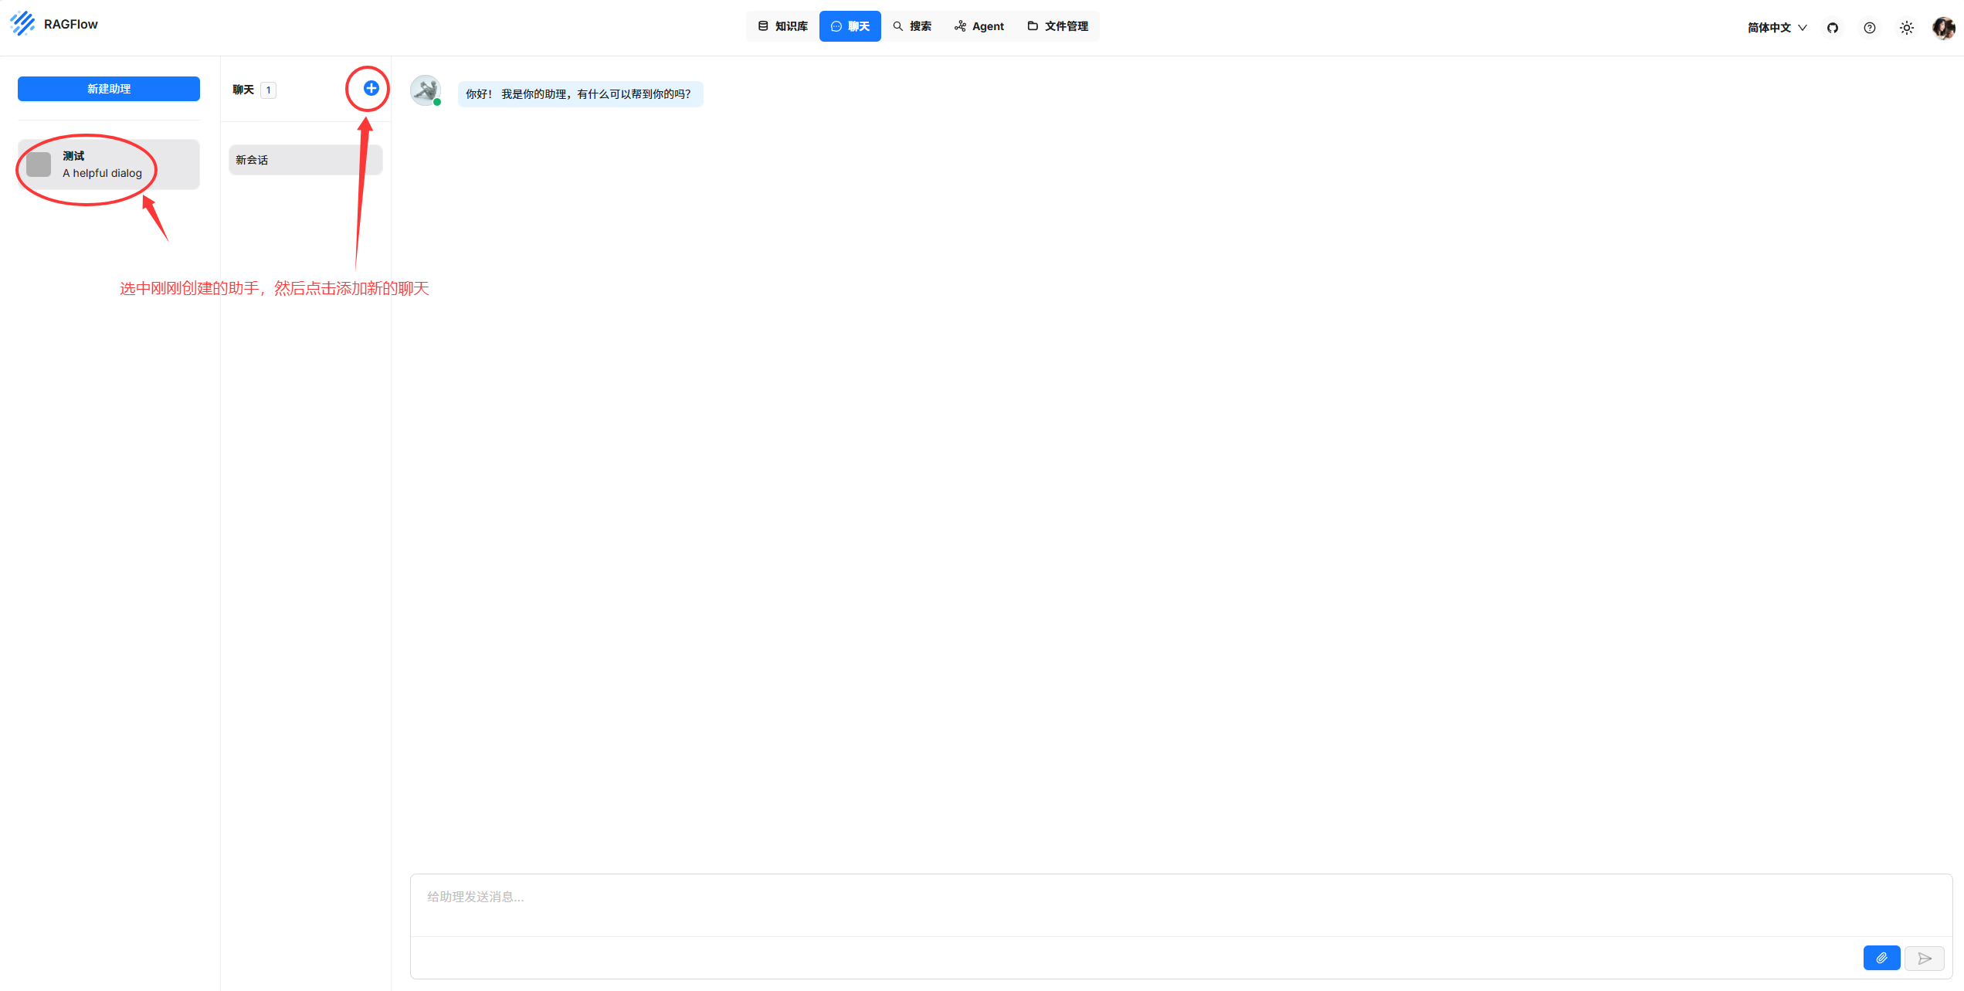Click the 新建助理 button
The width and height of the screenshot is (1964, 991).
[x=109, y=89]
